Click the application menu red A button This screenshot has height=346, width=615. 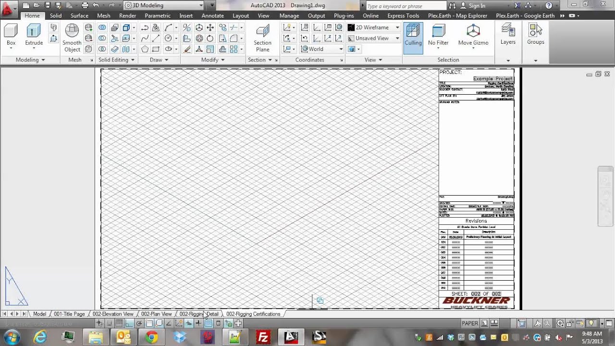tap(8, 8)
